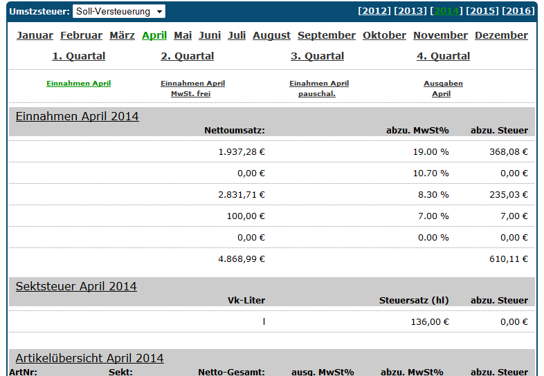544x376 pixels.
Task: Select year 2012 link
Action: click(x=374, y=11)
